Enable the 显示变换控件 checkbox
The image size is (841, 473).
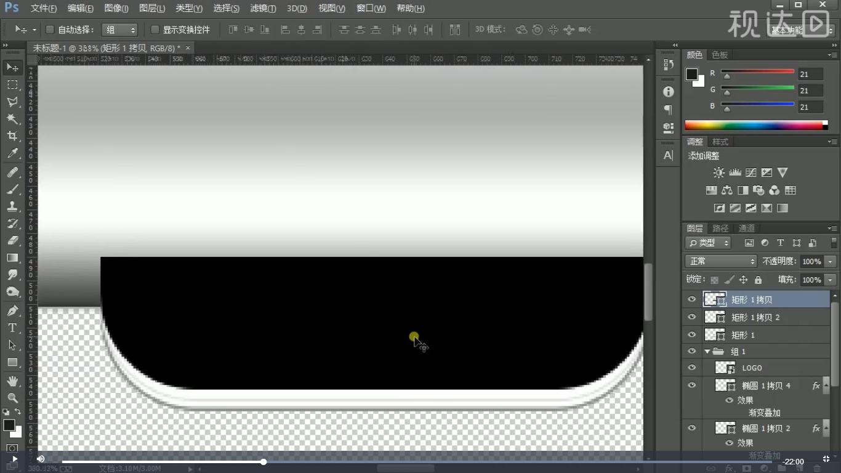tap(155, 30)
